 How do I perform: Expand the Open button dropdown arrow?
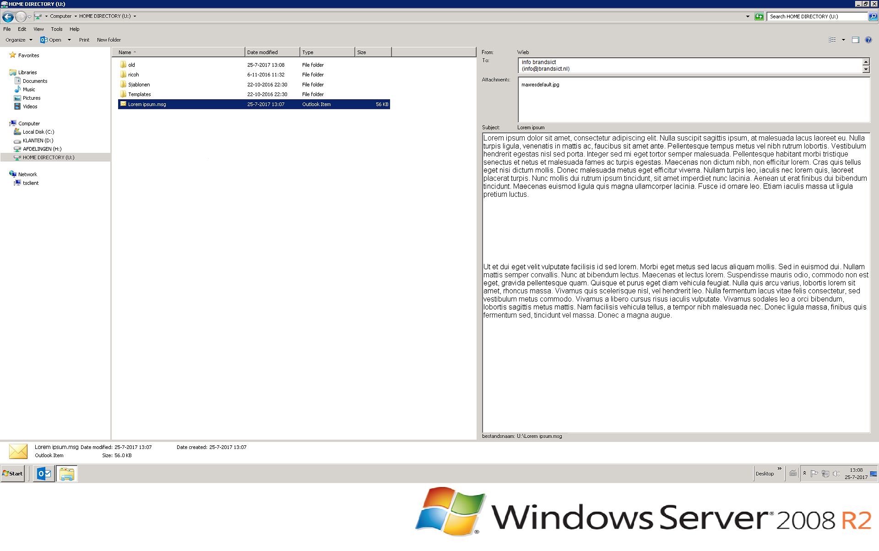click(x=69, y=40)
